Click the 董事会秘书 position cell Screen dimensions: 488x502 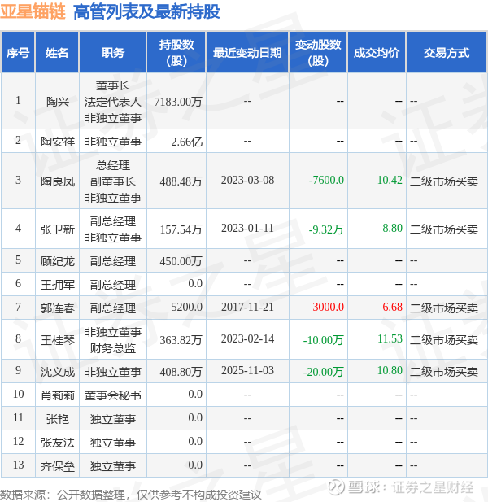point(112,395)
